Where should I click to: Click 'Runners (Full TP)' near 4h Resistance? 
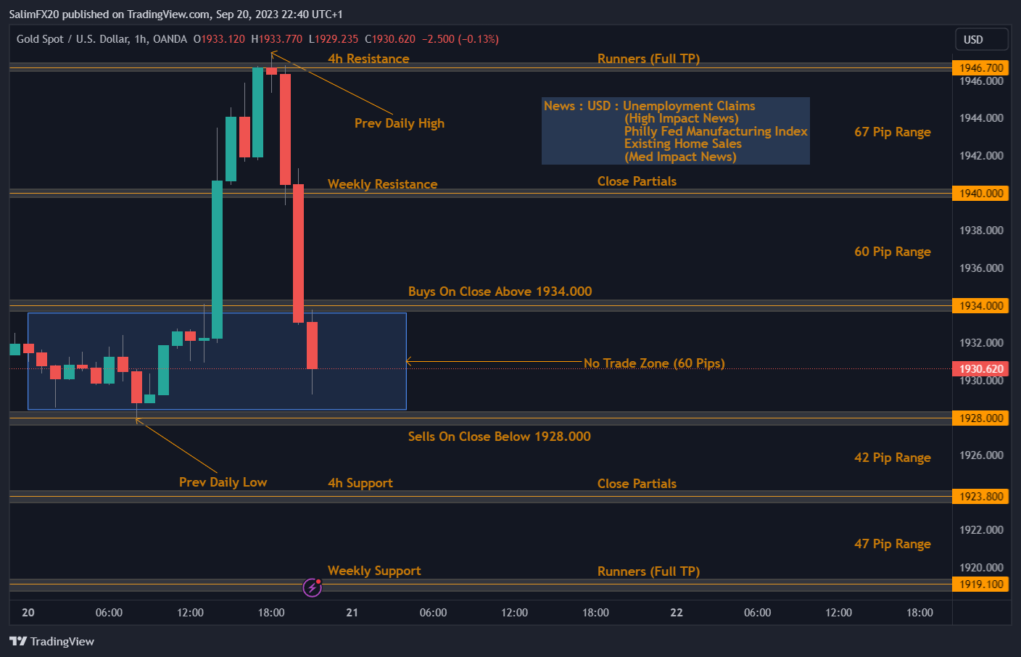pyautogui.click(x=648, y=59)
